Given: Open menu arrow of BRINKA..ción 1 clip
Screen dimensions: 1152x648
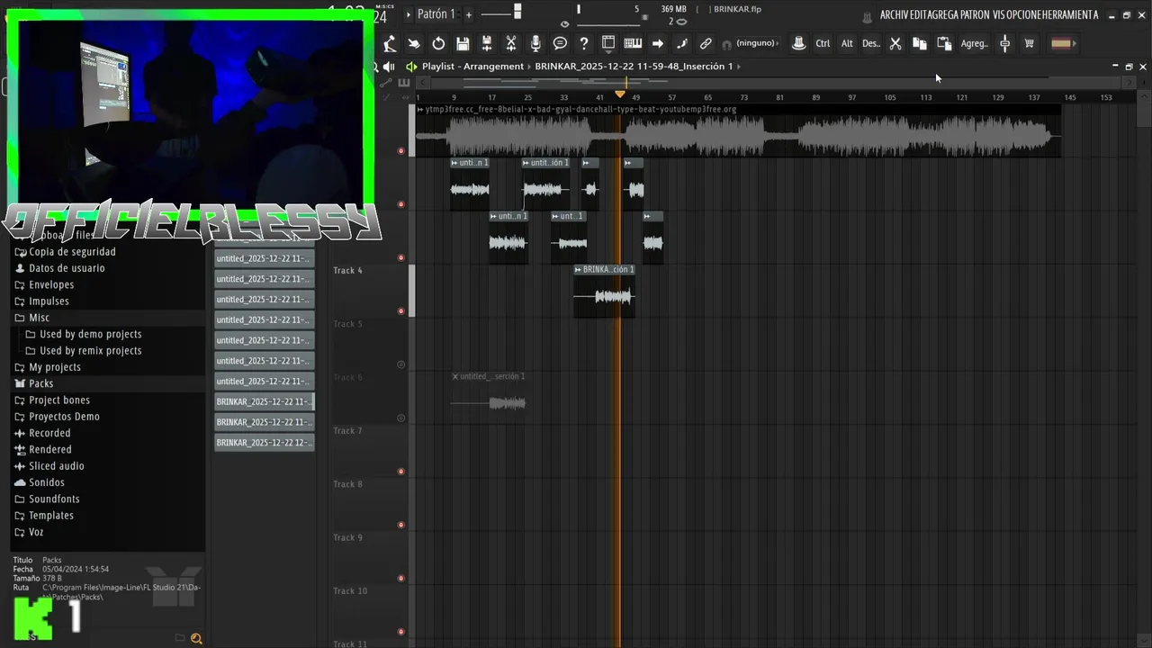Looking at the screenshot, I should click(x=578, y=270).
